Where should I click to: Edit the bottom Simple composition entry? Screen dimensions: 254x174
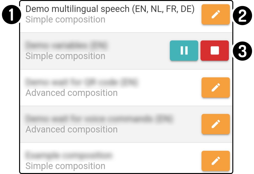(x=216, y=161)
